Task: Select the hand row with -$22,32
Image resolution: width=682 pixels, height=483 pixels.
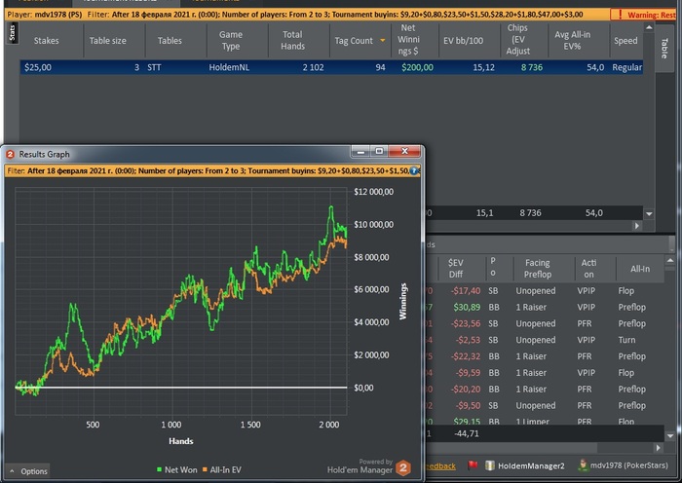Action: [546, 356]
